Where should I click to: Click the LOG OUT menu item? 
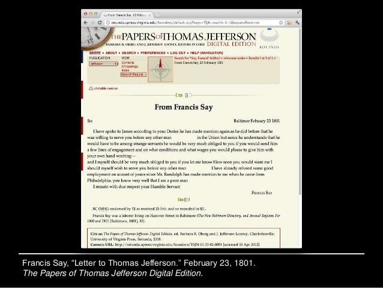point(178,53)
